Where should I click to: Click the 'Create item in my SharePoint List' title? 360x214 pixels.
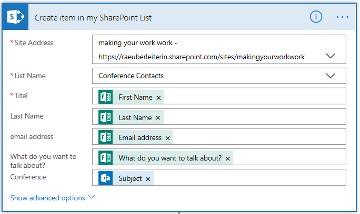(93, 17)
